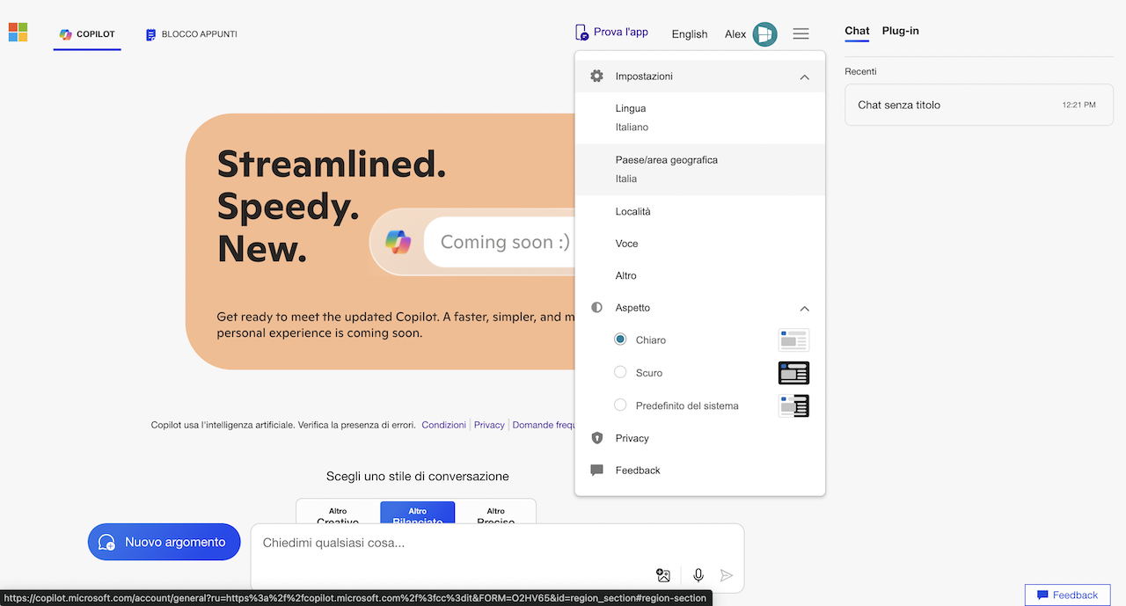
Task: Open the Lingua Italiano setting
Action: coord(700,118)
